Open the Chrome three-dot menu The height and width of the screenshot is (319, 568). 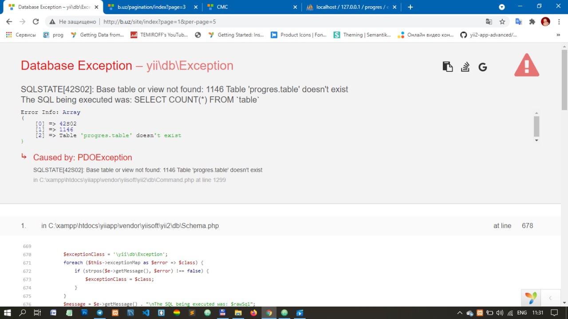(559, 21)
